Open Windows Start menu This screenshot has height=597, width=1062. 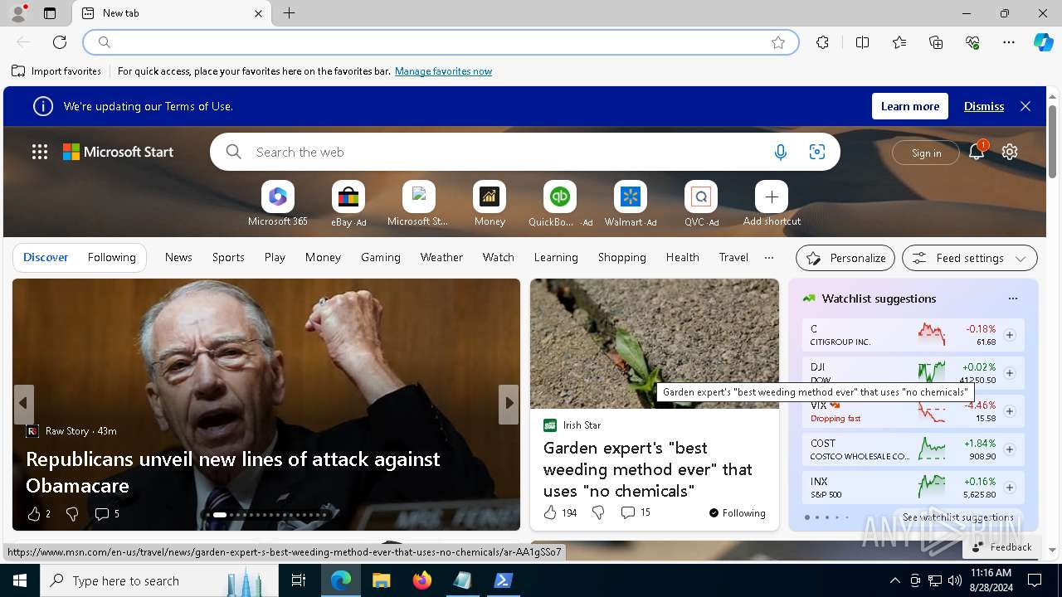[x=20, y=580]
